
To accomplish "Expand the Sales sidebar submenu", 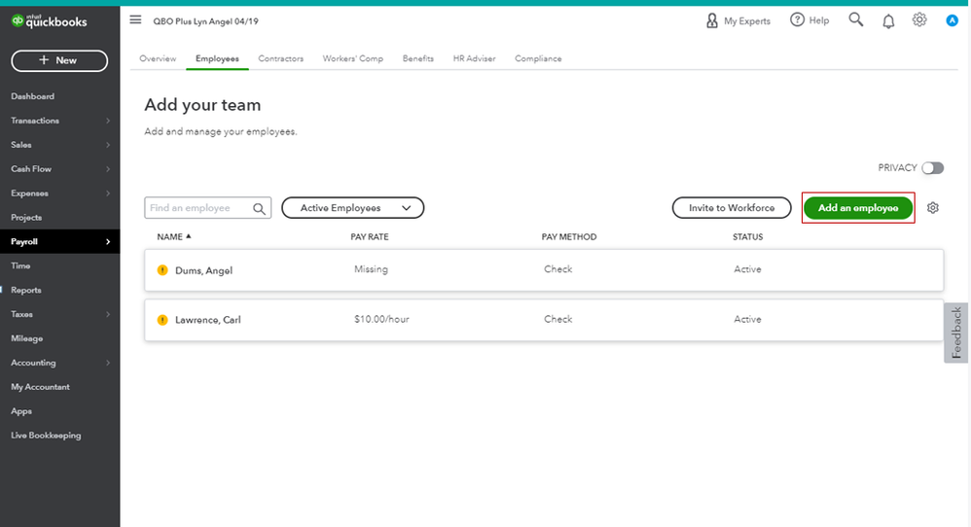I will [x=108, y=145].
